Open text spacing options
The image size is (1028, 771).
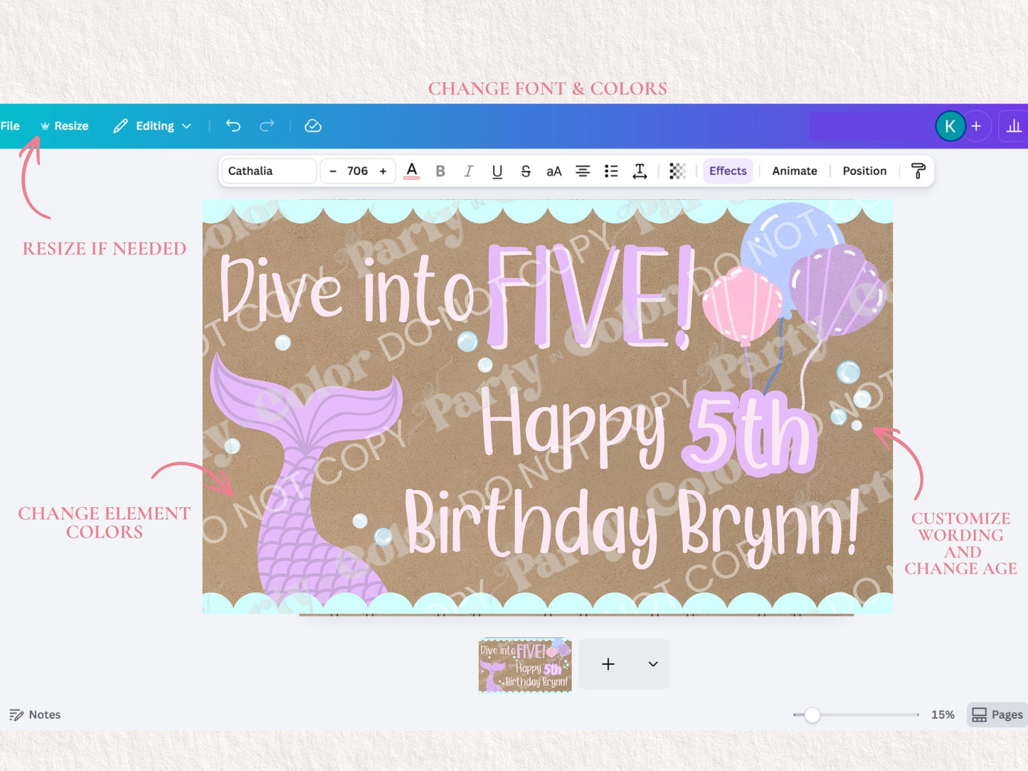click(x=640, y=171)
